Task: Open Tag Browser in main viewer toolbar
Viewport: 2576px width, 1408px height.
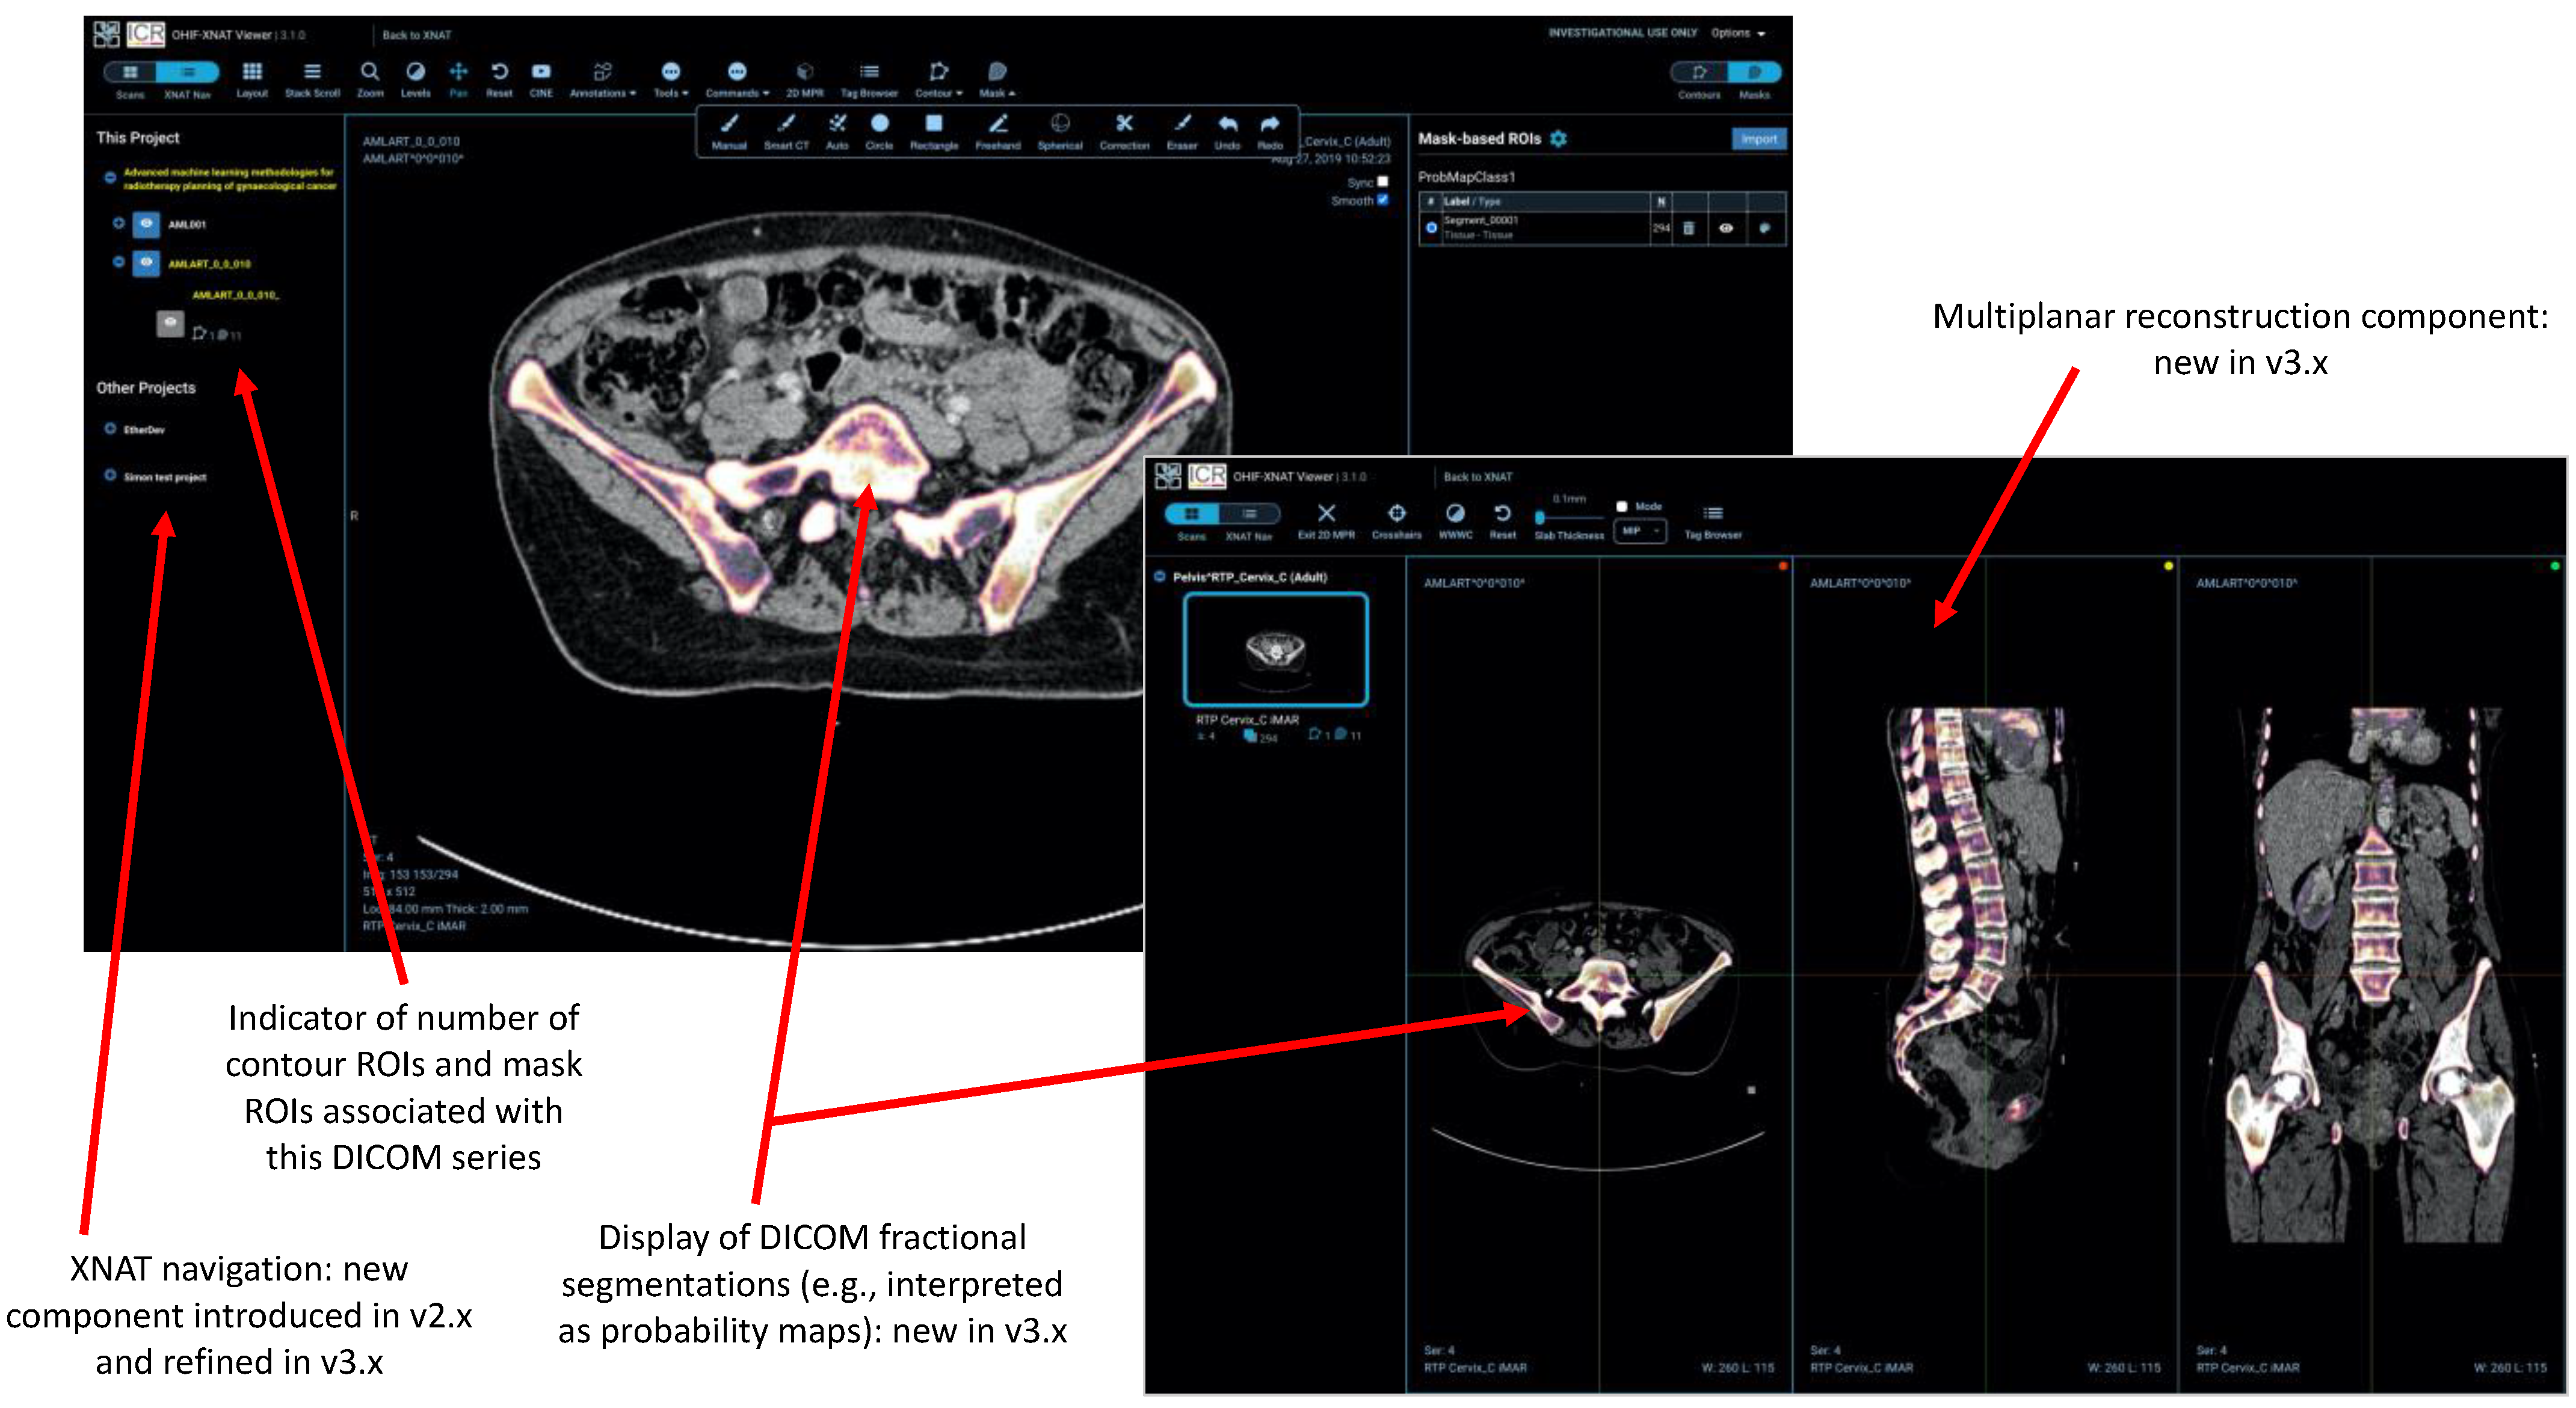Action: click(x=869, y=79)
